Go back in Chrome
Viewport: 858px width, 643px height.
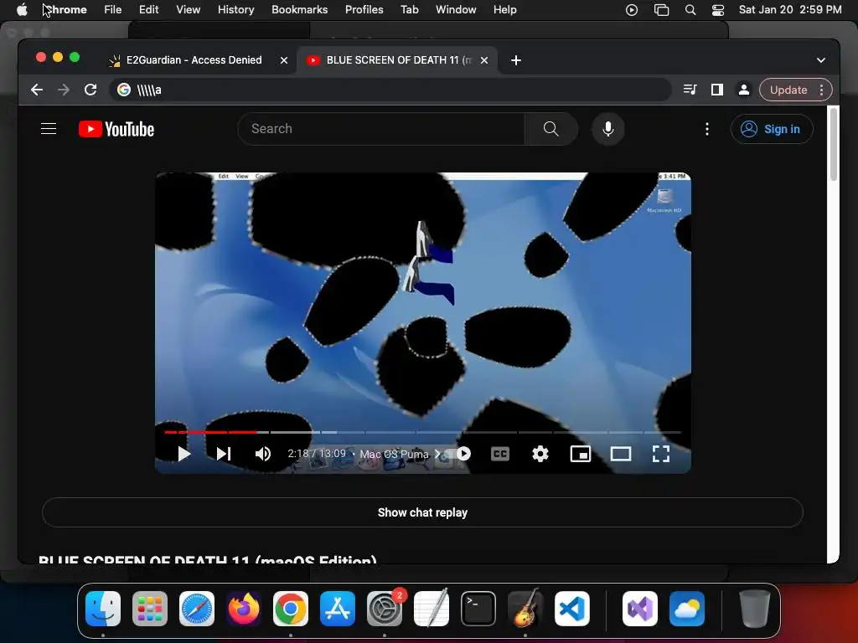[37, 90]
